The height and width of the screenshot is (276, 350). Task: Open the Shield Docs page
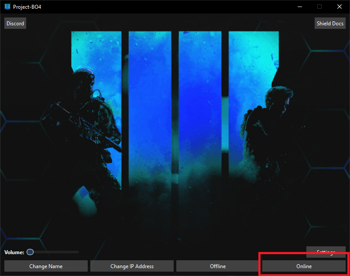coord(329,23)
